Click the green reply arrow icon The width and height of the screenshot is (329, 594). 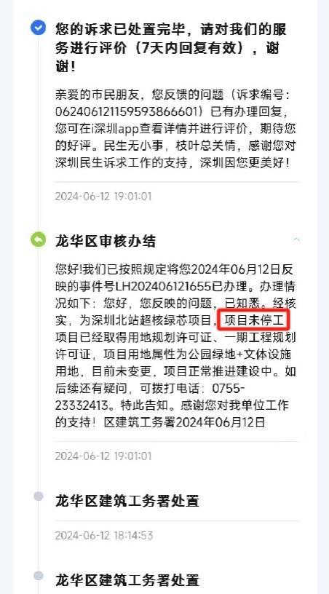point(39,239)
